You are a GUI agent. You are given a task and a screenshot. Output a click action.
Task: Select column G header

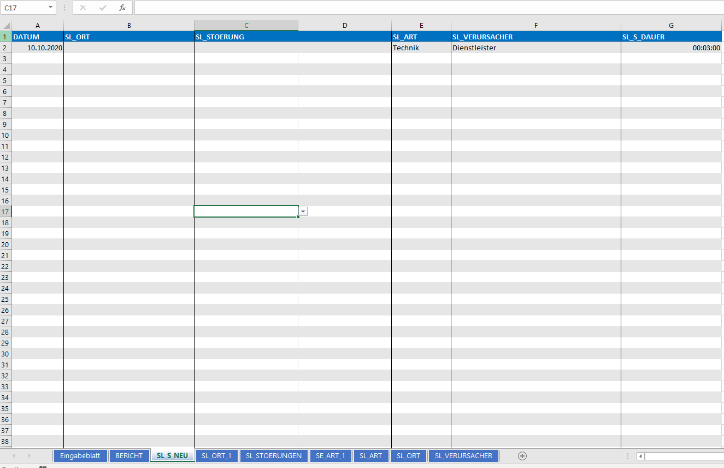click(671, 26)
